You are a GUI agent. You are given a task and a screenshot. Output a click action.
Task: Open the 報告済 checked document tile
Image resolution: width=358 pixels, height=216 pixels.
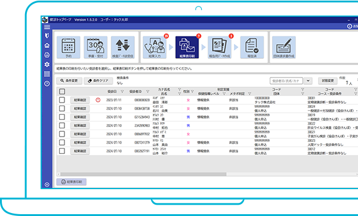(x=252, y=47)
